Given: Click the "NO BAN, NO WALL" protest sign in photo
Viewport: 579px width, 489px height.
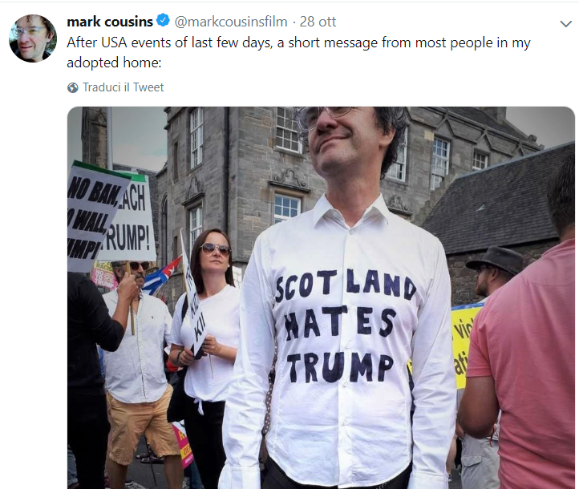Looking at the screenshot, I should [93, 214].
